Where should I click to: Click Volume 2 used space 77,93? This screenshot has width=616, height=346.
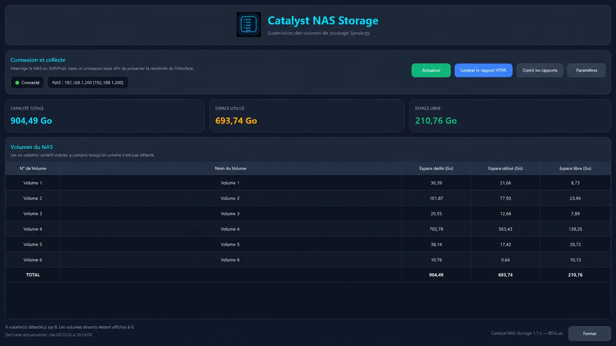[x=505, y=198]
